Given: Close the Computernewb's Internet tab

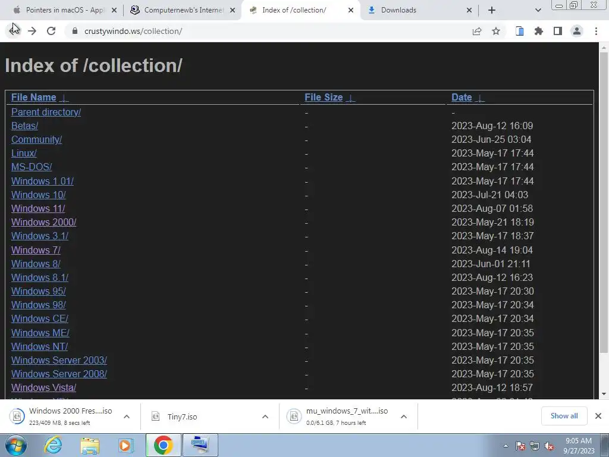Looking at the screenshot, I should (233, 11).
